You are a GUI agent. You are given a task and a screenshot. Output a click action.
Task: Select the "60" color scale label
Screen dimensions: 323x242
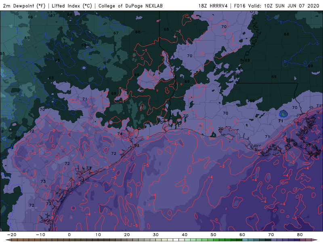pos(242,235)
